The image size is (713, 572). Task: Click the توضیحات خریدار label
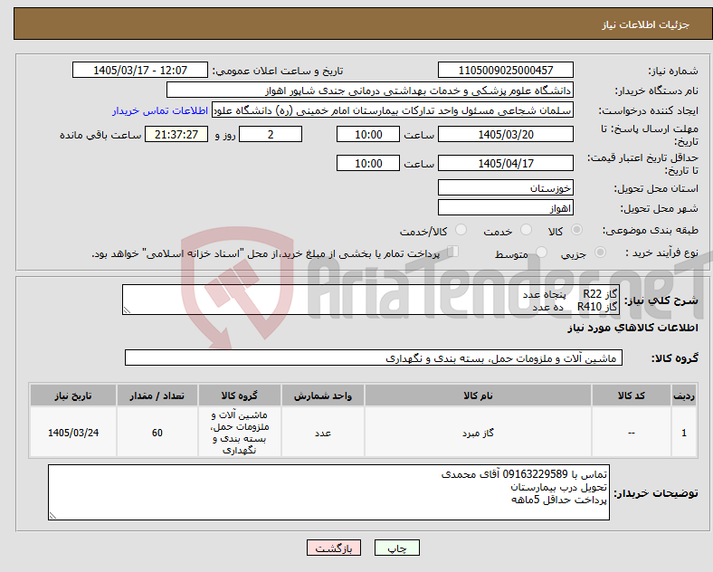[656, 493]
